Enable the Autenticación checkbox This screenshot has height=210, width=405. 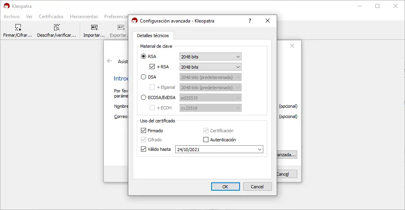click(x=206, y=139)
